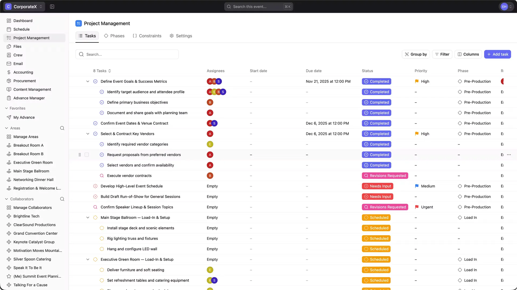Open Brightline Tech collaborator

34,216
